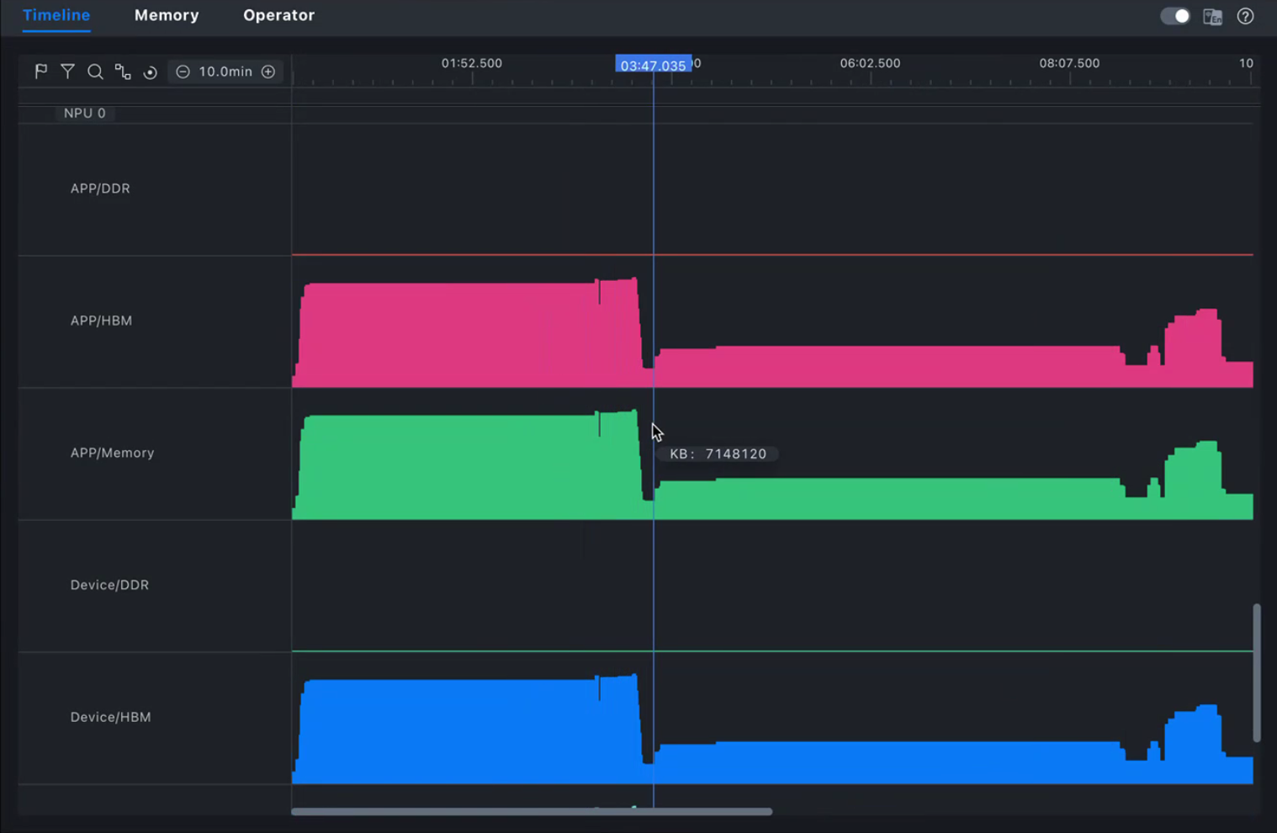The image size is (1277, 833).
Task: Open the filter funnel icon
Action: (x=67, y=72)
